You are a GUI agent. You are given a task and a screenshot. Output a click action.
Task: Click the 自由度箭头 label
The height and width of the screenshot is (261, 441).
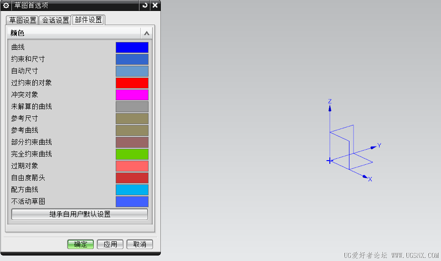coord(28,177)
